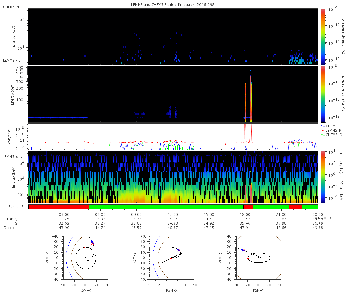Click the LEMMS pressure color bar
This screenshot has width=353, height=294.
click(x=323, y=94)
